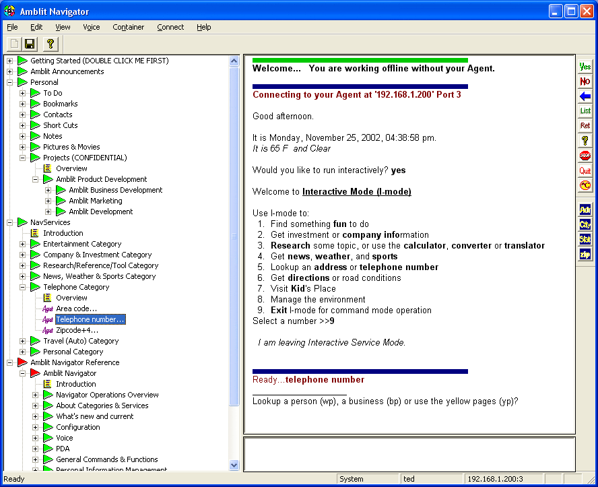Open the Voice menu
The image size is (598, 487).
tap(92, 27)
